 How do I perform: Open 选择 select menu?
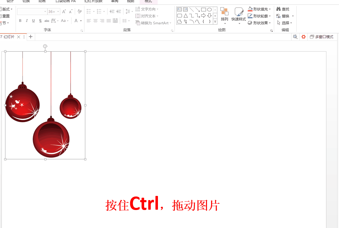pyautogui.click(x=285, y=23)
